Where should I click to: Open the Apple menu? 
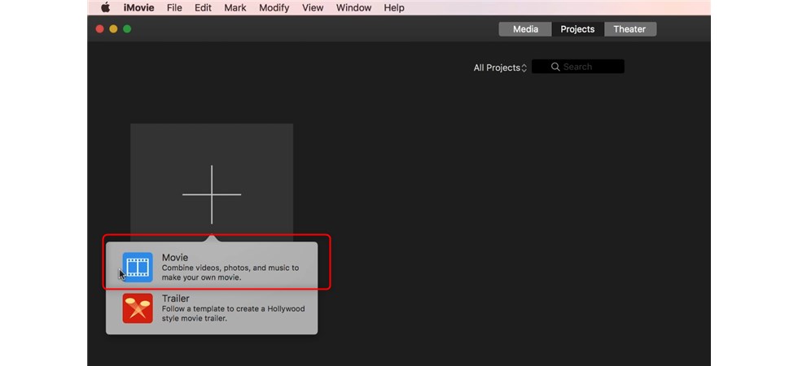105,7
